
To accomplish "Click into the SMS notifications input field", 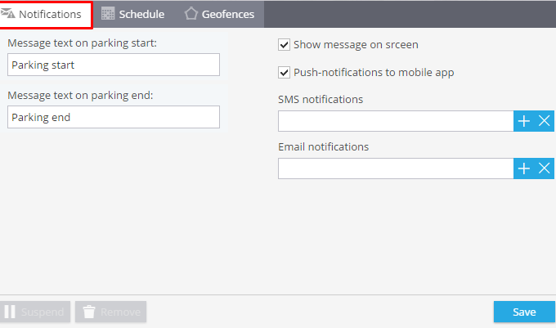I will [396, 121].
